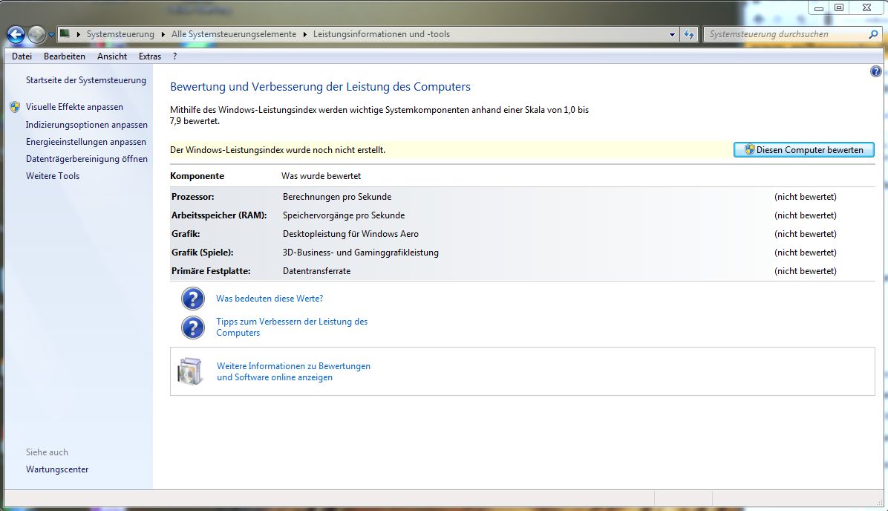
Task: Click the refresh button in address bar
Action: (x=689, y=35)
